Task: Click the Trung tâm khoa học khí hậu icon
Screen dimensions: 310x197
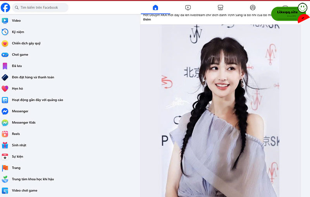Action: (x=5, y=179)
